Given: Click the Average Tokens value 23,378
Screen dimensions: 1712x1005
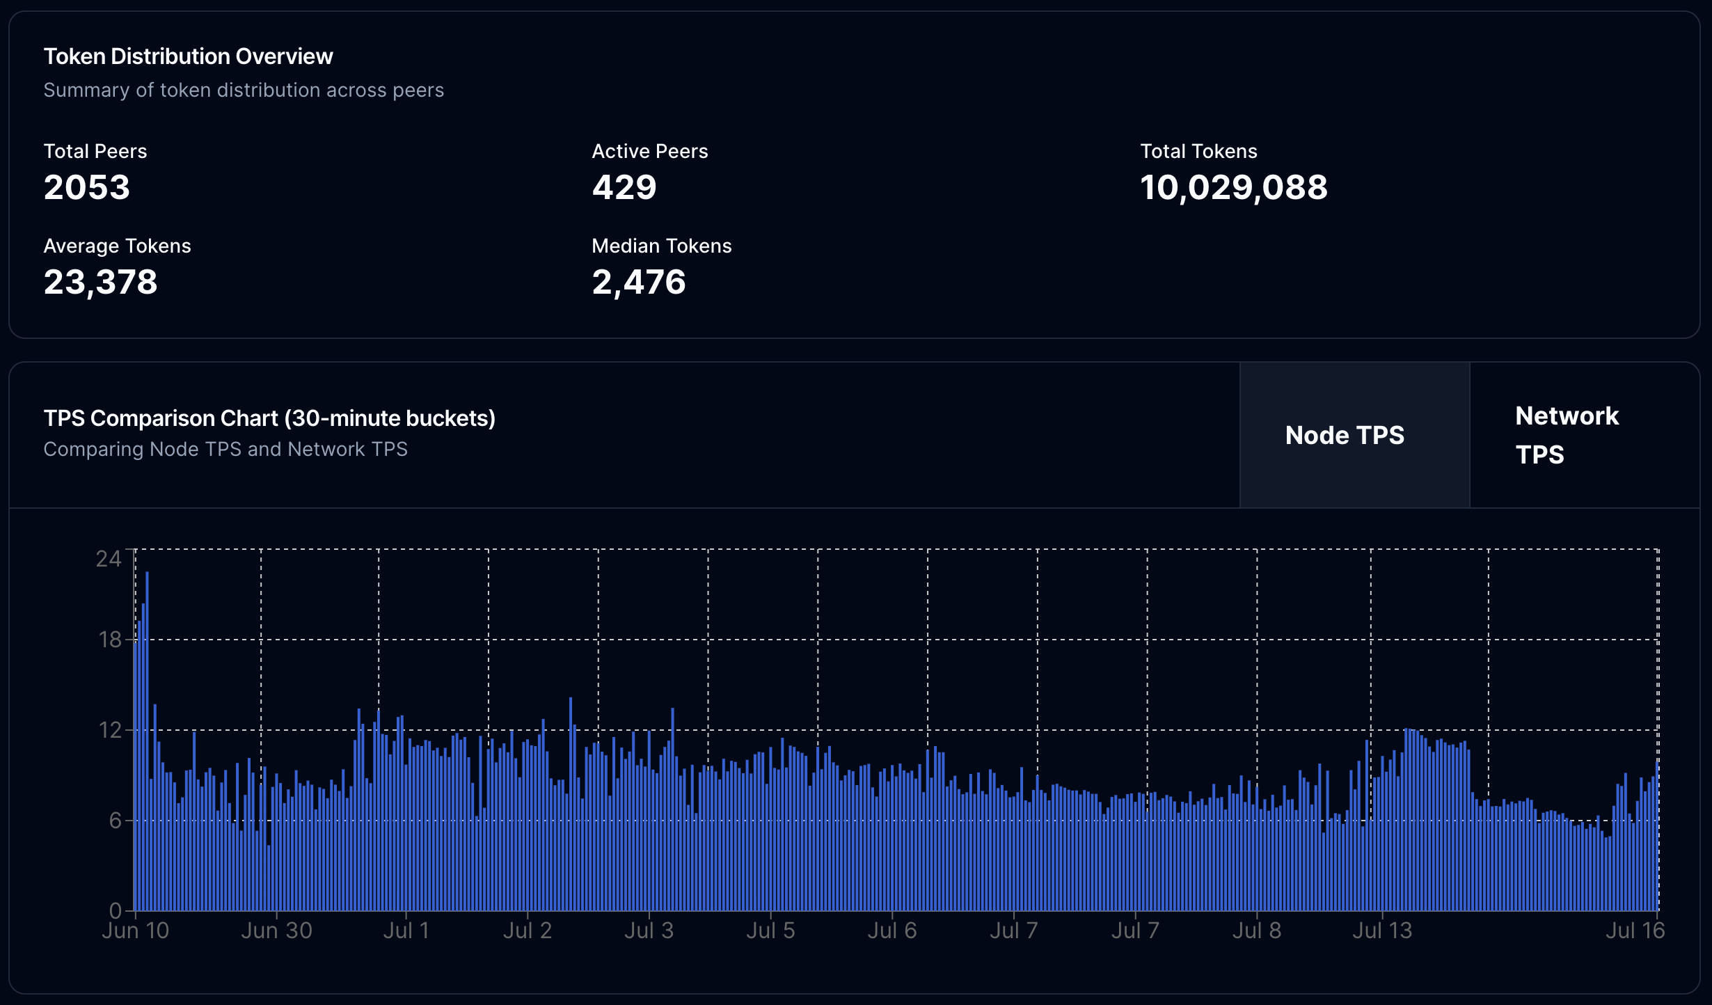Looking at the screenshot, I should coord(101,282).
